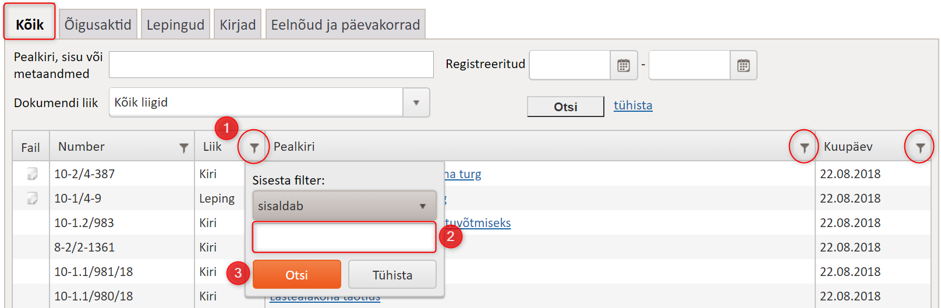Open Eelnõud ja päevakorrad tab
941x308 pixels.
[x=345, y=24]
